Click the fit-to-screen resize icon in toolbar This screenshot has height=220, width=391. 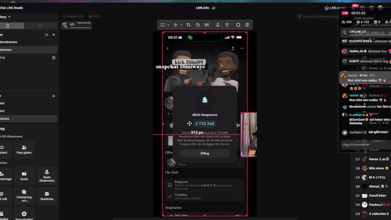163,25
